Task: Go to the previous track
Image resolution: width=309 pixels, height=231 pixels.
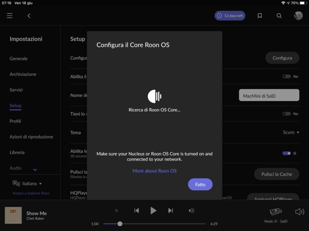Action: coord(136,211)
